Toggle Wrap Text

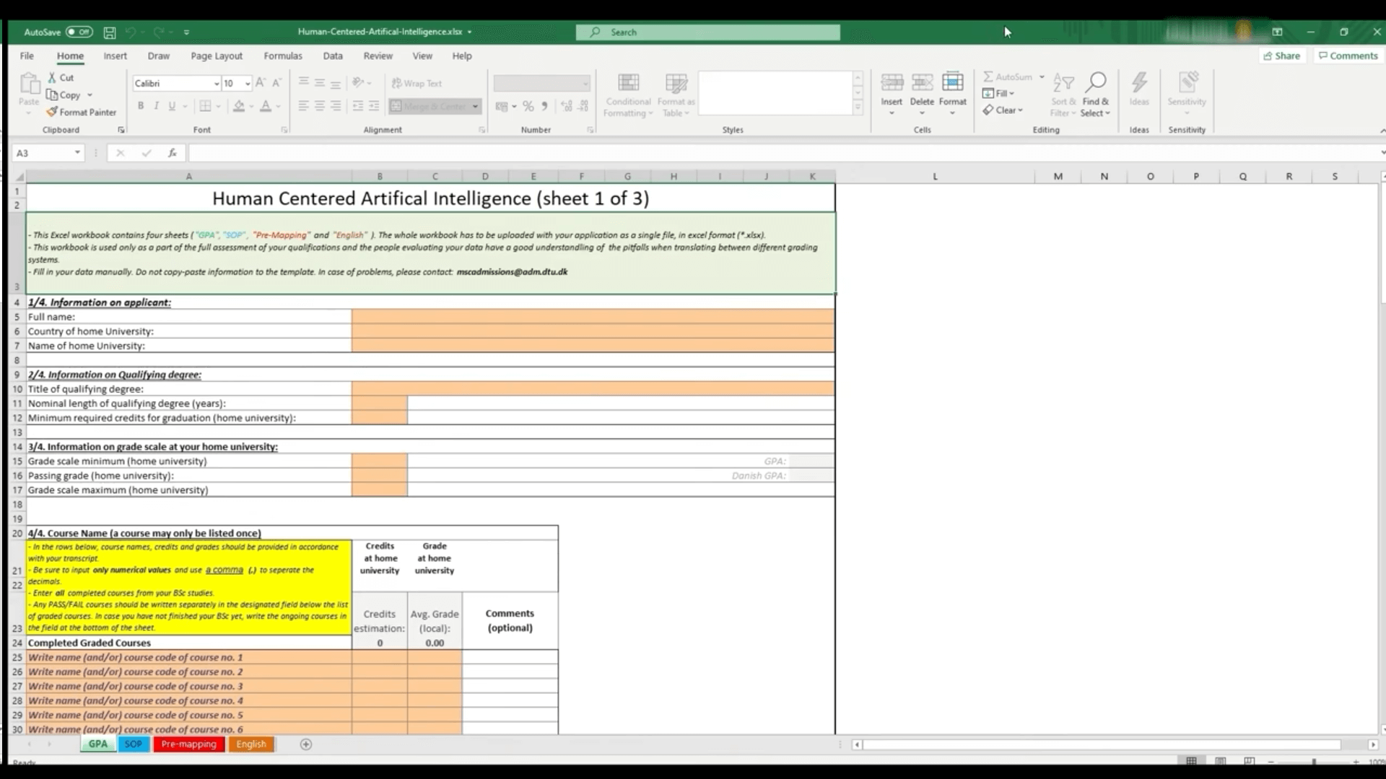click(x=417, y=83)
